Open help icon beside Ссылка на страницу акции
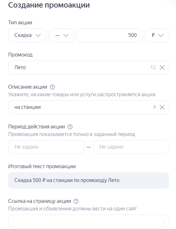This screenshot has width=176, height=229. click(76, 201)
